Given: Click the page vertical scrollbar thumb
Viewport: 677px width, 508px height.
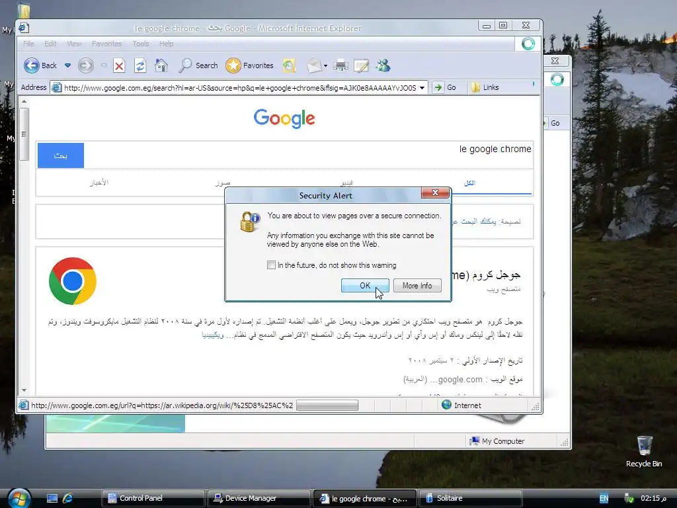Looking at the screenshot, I should pos(24,134).
